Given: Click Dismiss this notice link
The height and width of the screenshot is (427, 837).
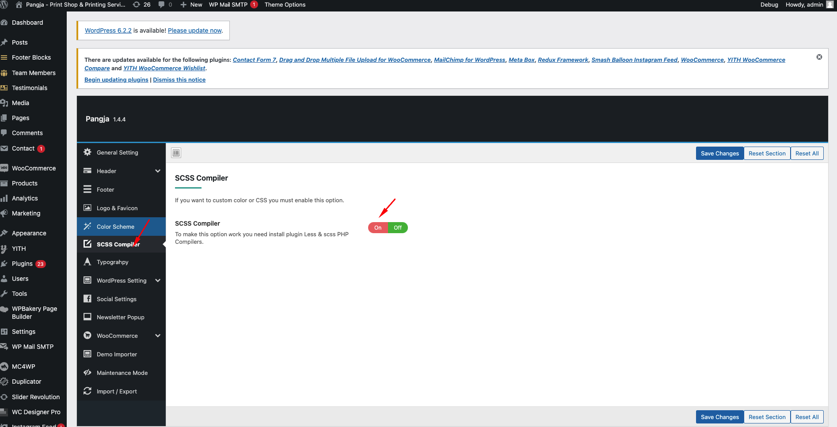Looking at the screenshot, I should (179, 79).
